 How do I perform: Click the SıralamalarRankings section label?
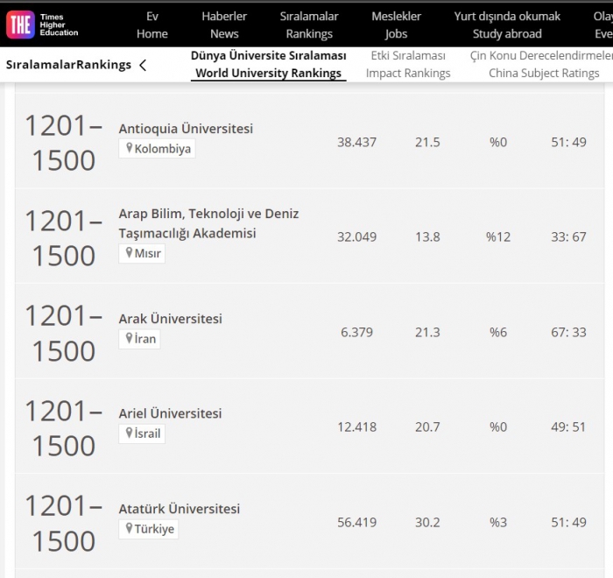[x=68, y=65]
